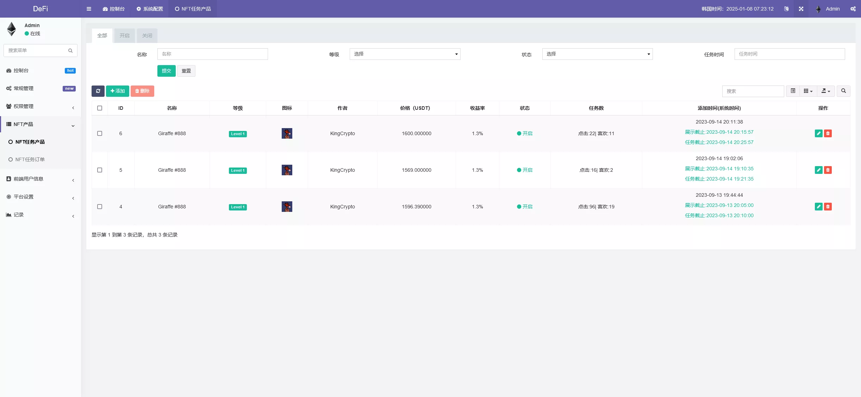Open the export data dropdown
This screenshot has height=397, width=861.
click(825, 91)
